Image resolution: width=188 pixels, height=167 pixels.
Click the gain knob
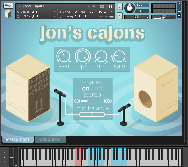[119, 56]
